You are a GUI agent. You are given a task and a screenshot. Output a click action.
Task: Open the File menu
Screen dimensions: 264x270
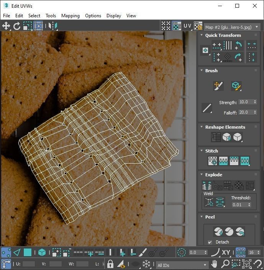tap(7, 16)
